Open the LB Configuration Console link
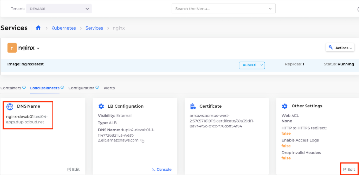The height and width of the screenshot is (175, 359). coord(161,169)
